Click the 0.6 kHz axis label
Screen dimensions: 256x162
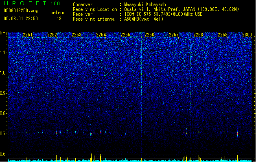click(4, 154)
